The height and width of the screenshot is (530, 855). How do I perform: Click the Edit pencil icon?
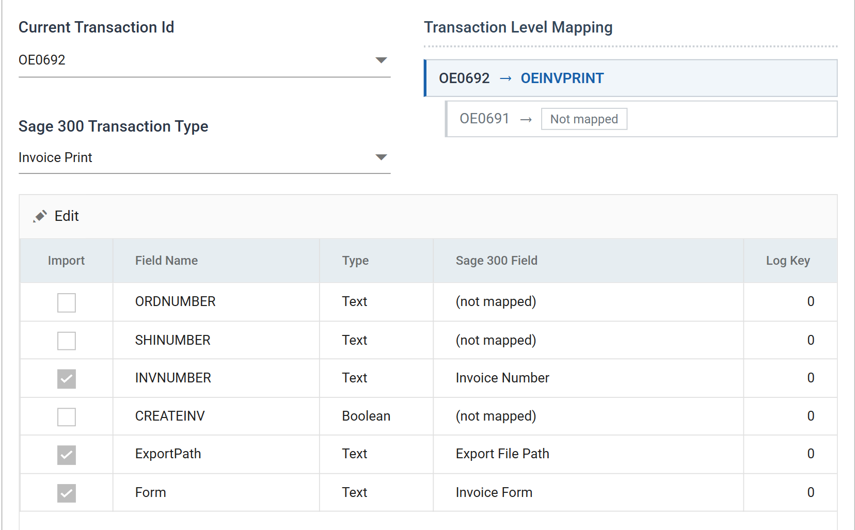tap(40, 216)
